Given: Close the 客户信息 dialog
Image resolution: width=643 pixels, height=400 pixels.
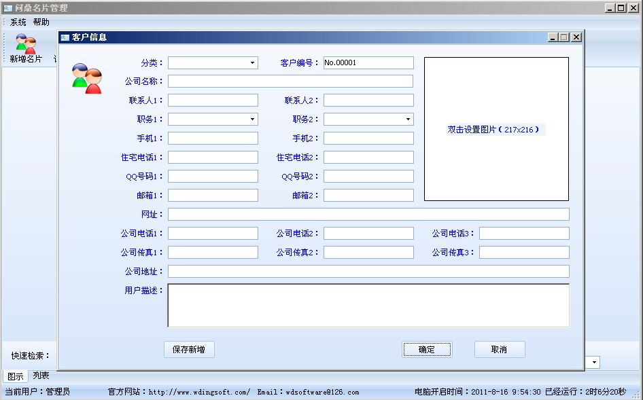Looking at the screenshot, I should coord(576,37).
